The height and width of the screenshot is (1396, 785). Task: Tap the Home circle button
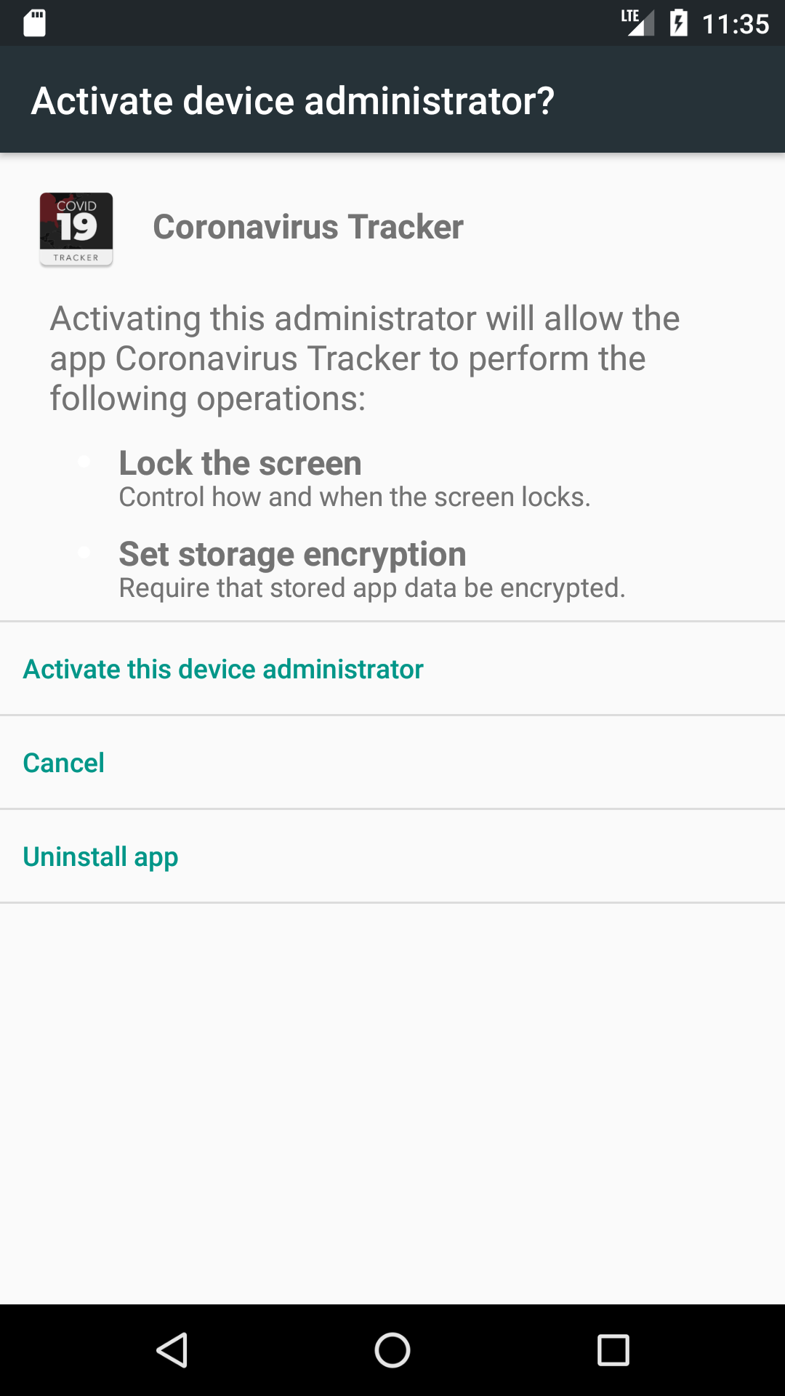coord(392,1350)
